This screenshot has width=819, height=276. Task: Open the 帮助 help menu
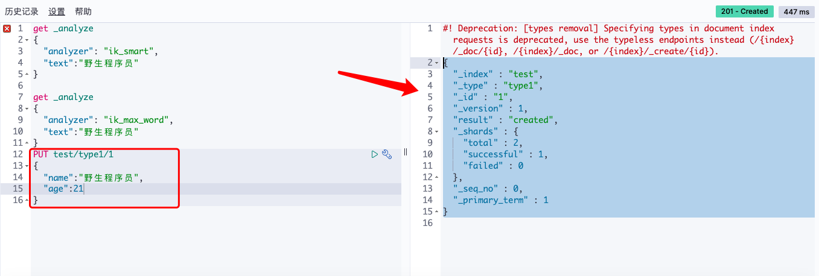click(83, 11)
